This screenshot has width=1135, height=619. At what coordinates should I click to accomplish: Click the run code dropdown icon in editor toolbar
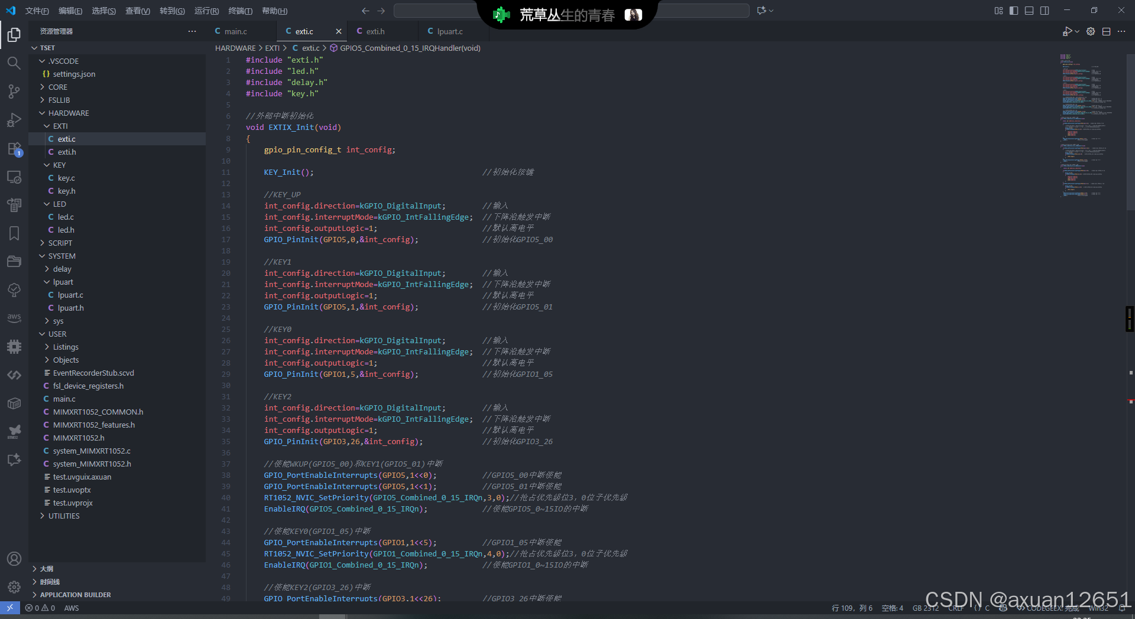[x=1077, y=31]
